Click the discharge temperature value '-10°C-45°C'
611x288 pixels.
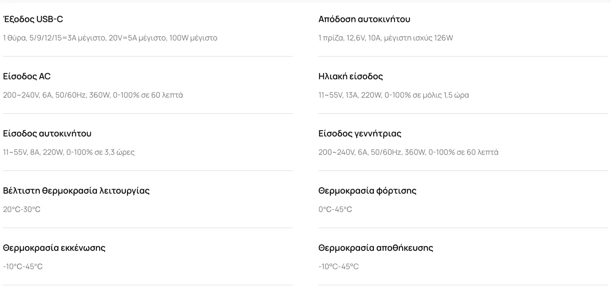tap(23, 267)
